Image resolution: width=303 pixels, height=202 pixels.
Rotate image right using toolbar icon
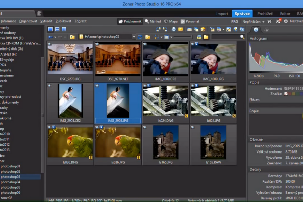point(165,29)
